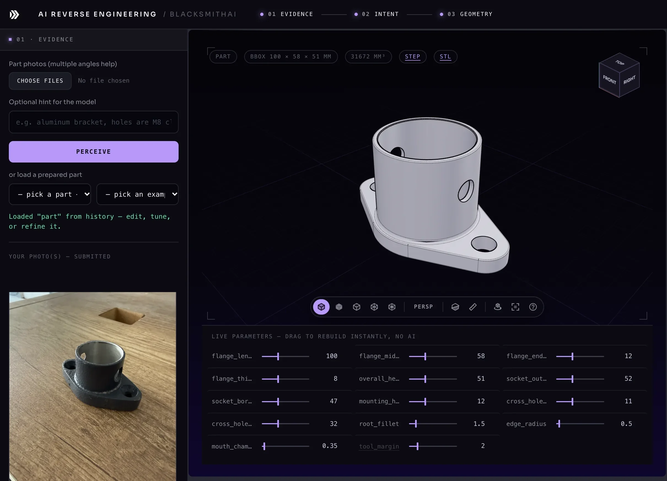Click the root_fillet slider
This screenshot has height=481, width=667.
pyautogui.click(x=433, y=424)
